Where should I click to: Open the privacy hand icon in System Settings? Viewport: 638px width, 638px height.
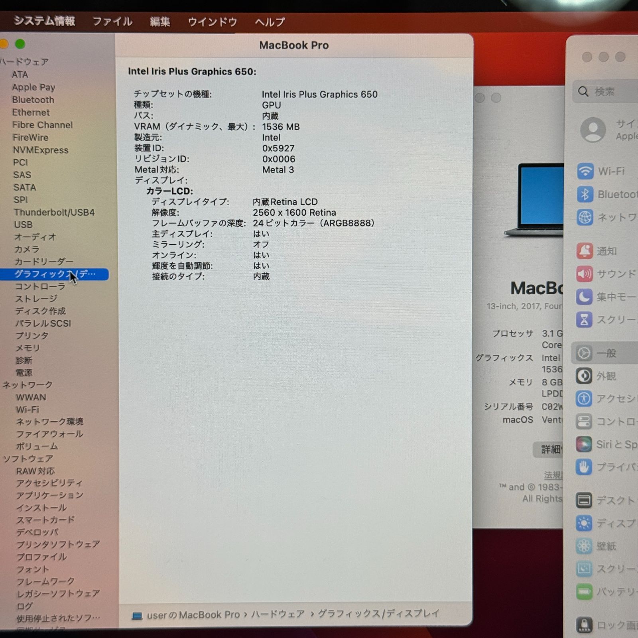coord(584,467)
